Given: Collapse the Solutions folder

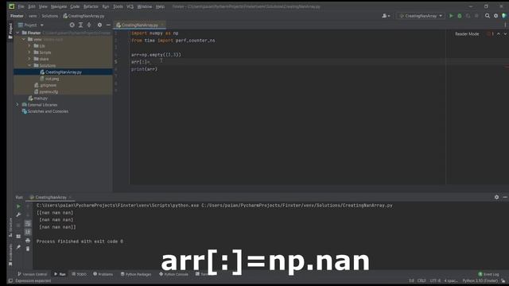Looking at the screenshot, I should [x=29, y=65].
